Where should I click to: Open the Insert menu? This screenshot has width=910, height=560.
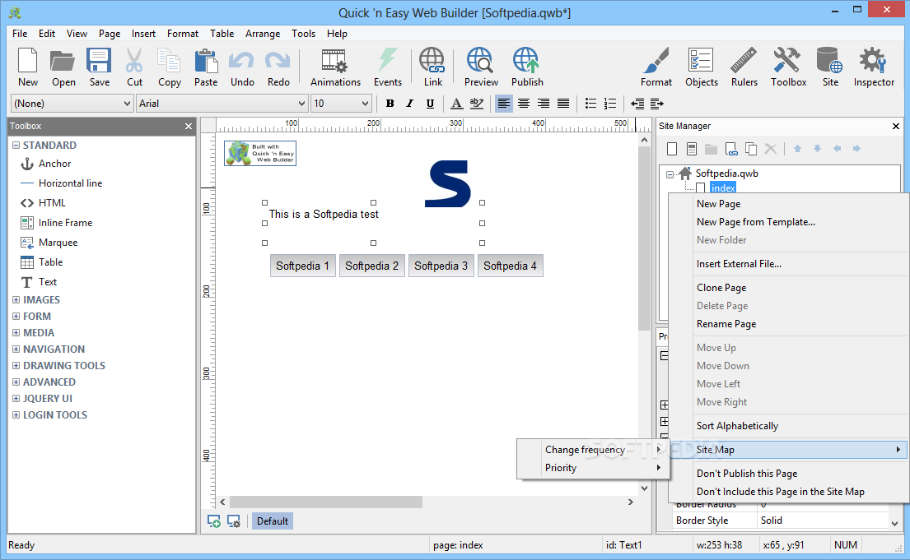(x=143, y=34)
